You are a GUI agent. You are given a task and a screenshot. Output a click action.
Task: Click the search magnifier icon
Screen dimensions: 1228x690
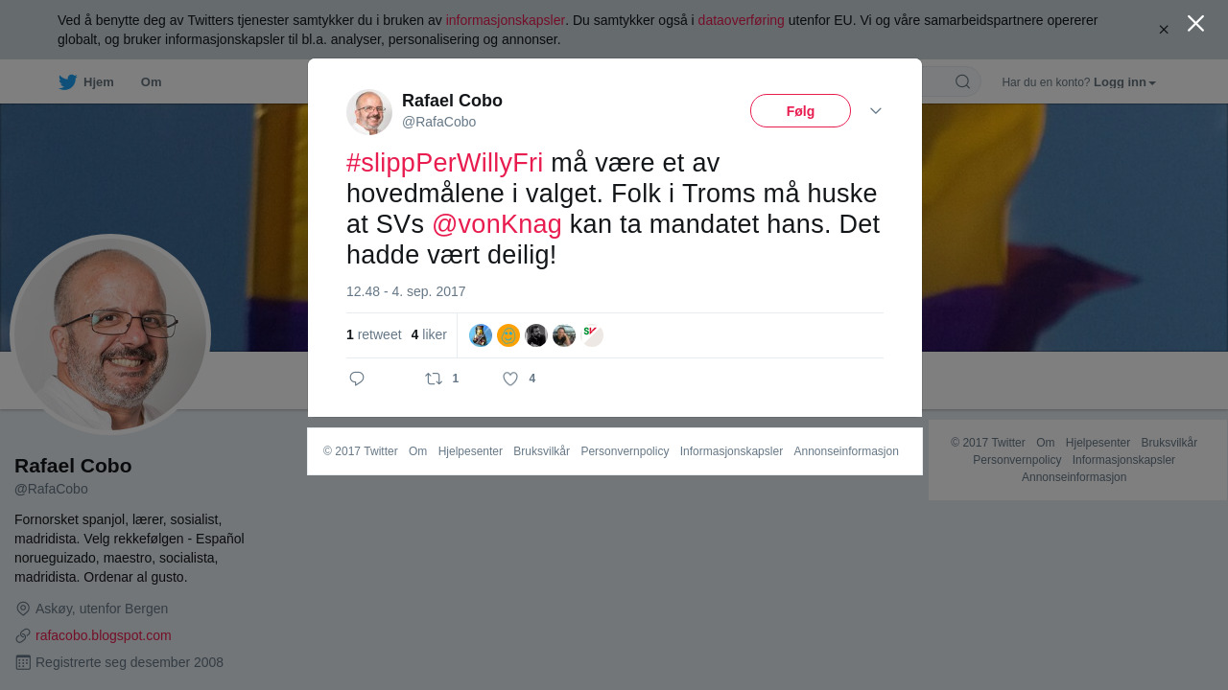(x=962, y=81)
